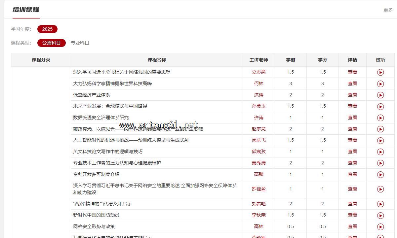Open 更多 link for training courses
397x238 pixels.
pyautogui.click(x=388, y=10)
